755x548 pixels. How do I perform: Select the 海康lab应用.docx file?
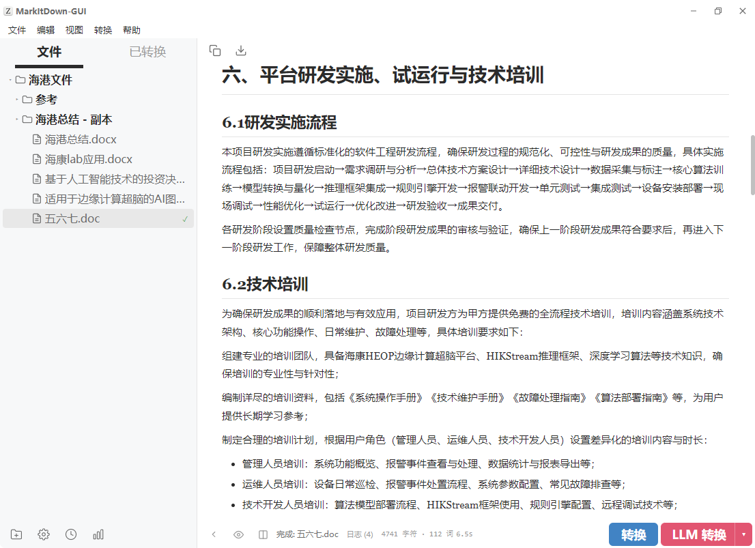(x=98, y=160)
